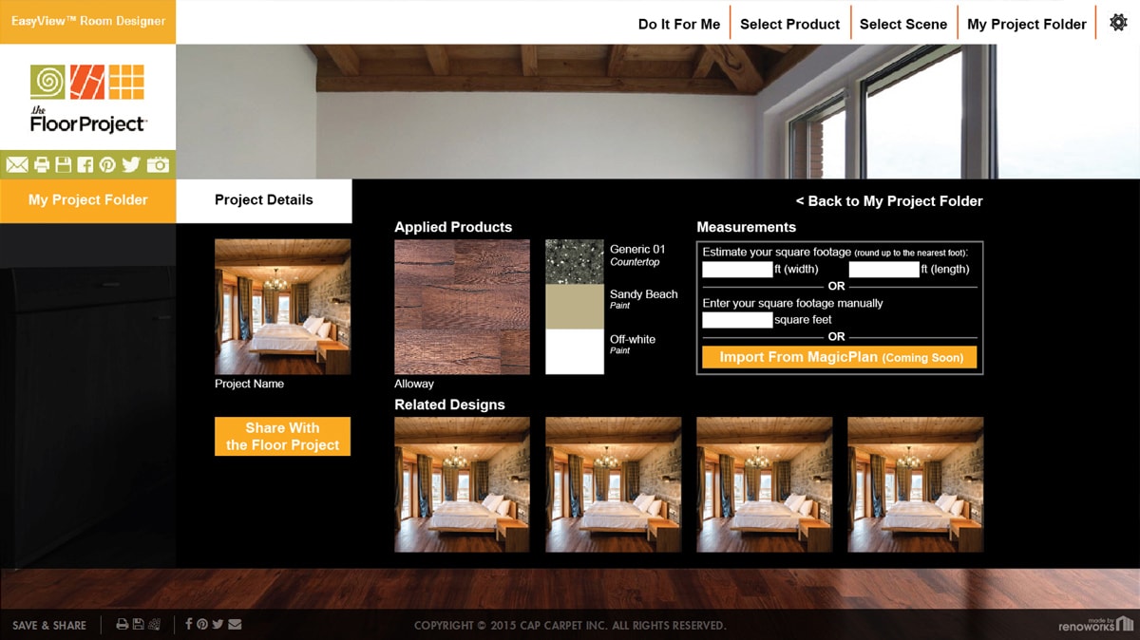1140x640 pixels.
Task: Select the print icon in the footer bar
Action: coord(123,624)
